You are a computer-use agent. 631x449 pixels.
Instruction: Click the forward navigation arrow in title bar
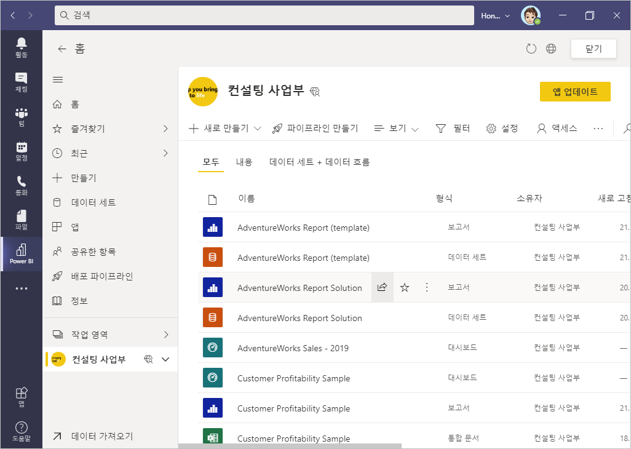click(30, 15)
